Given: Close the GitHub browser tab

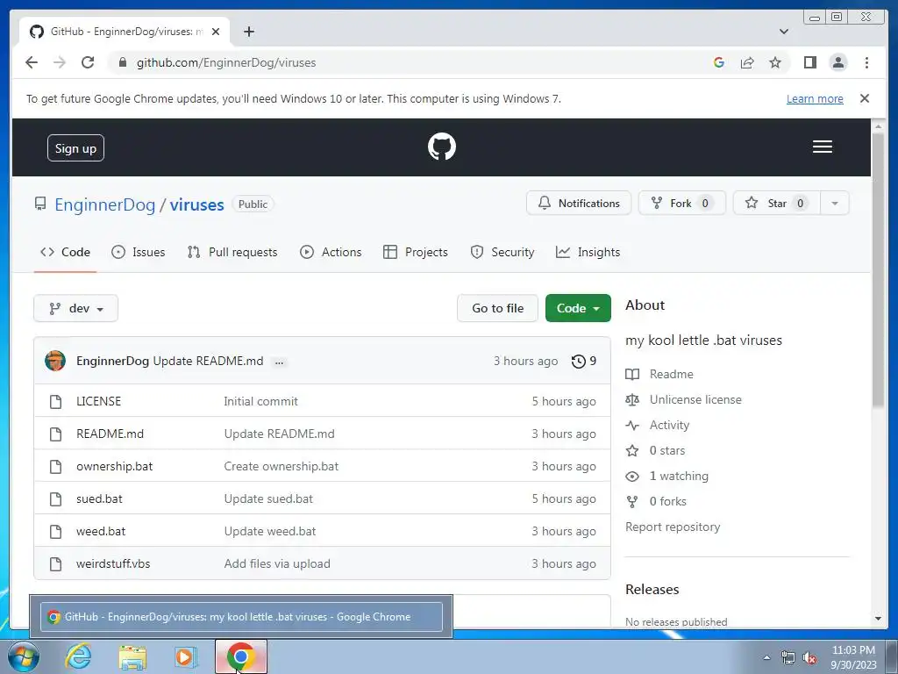Looking at the screenshot, I should tap(216, 32).
